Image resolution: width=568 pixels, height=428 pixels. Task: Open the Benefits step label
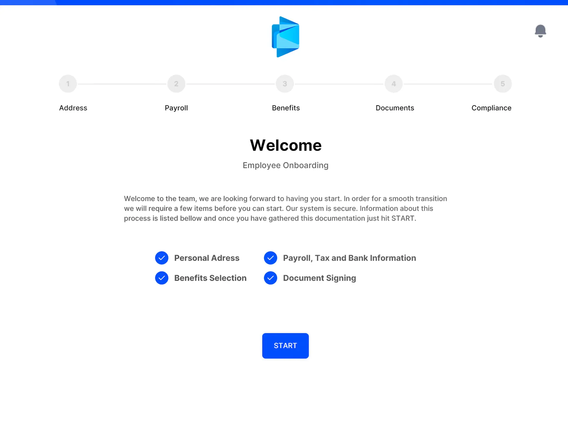286,108
